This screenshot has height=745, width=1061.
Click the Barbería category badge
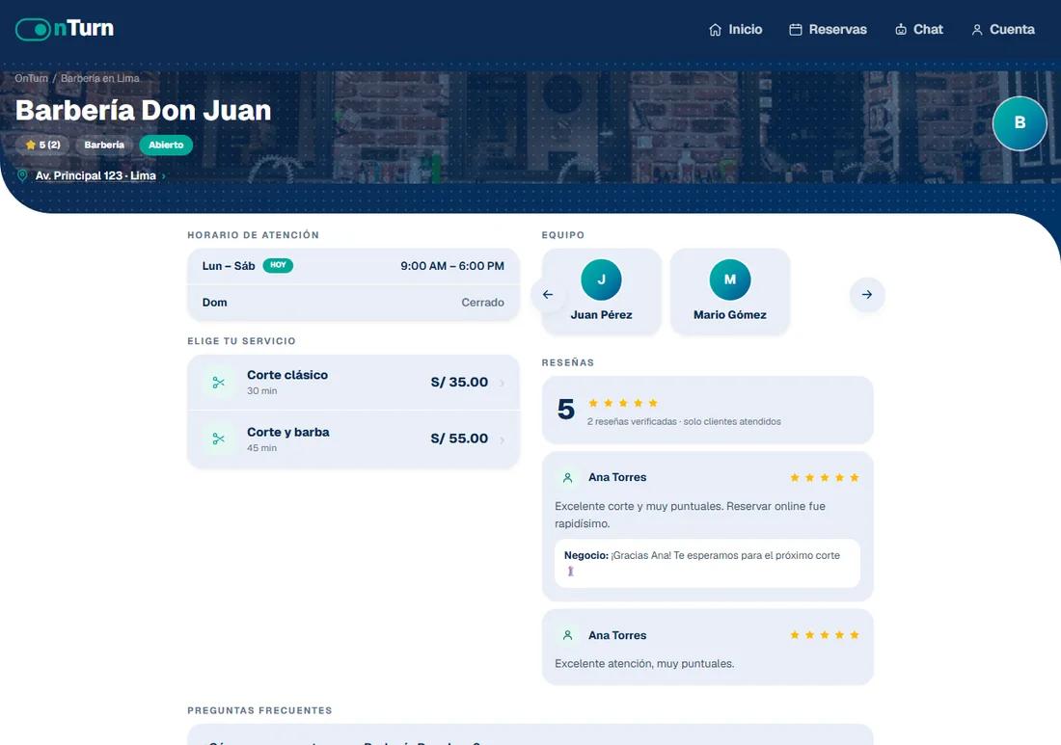(104, 145)
